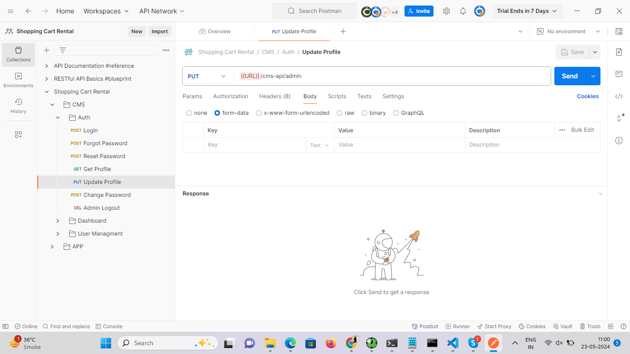
Task: Open the settings gear icon
Action: [x=446, y=11]
